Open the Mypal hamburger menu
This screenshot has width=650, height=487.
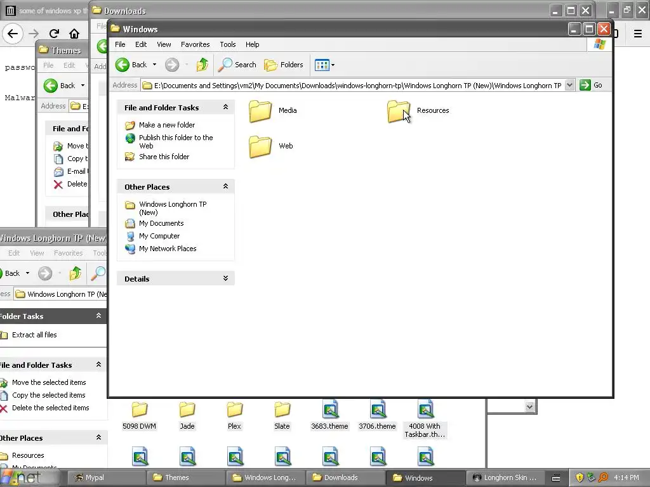coord(637,34)
